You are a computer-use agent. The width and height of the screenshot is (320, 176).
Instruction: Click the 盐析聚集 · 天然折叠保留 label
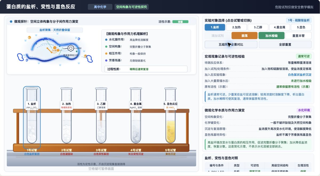tap(55, 30)
